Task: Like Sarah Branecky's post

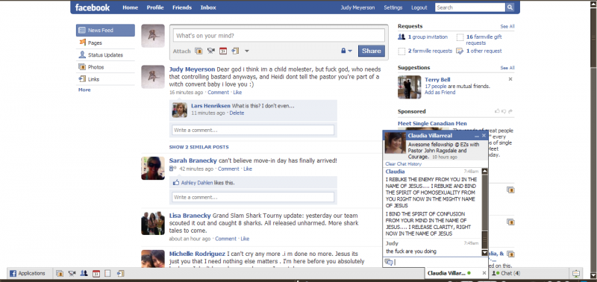Action: pos(248,169)
